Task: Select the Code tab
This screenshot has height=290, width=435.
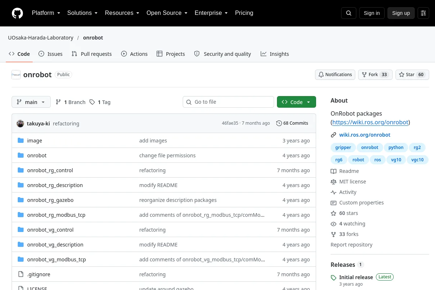Action: click(19, 54)
